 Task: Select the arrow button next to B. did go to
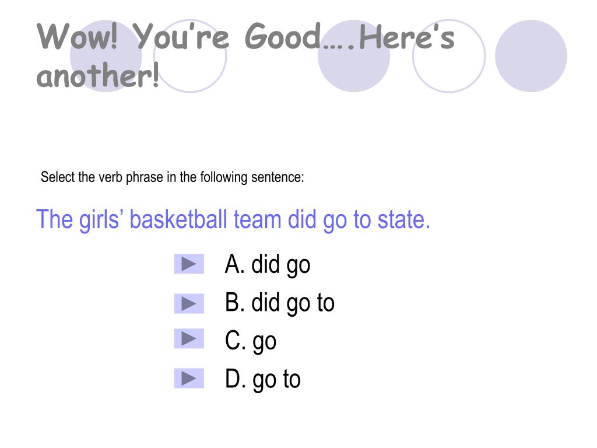tap(189, 303)
